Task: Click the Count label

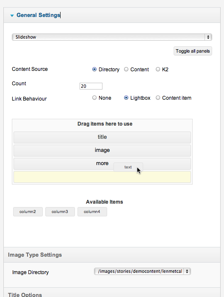Action: pos(19,84)
